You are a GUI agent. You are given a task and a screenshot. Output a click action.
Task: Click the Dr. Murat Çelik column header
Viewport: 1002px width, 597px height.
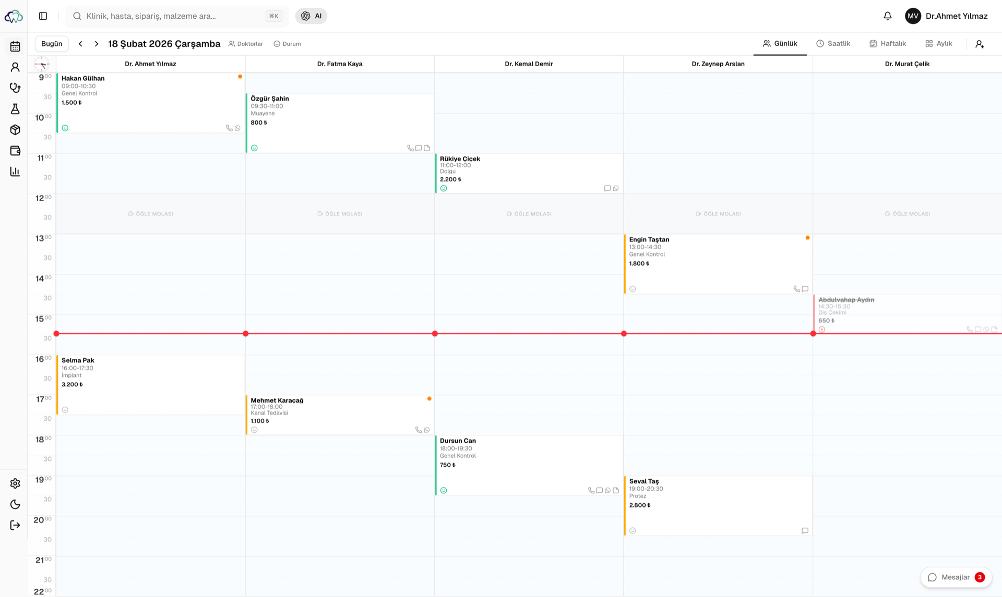coord(907,64)
